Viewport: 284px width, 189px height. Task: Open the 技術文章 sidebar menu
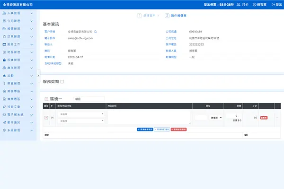[18, 107]
